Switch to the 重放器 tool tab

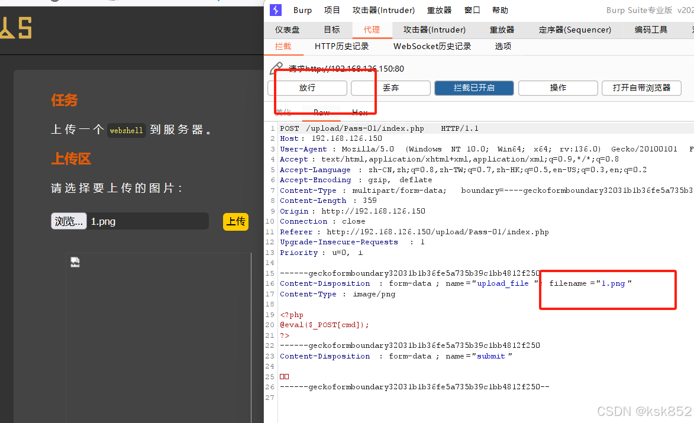pyautogui.click(x=502, y=30)
